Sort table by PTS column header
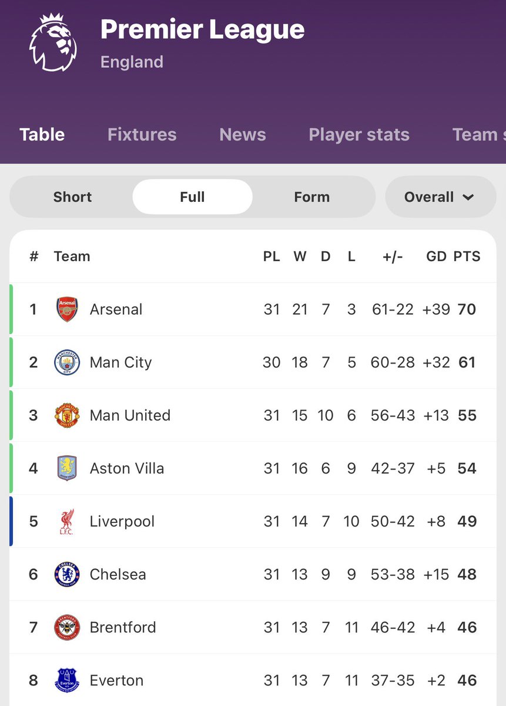Screen dimensions: 506x706 467,257
